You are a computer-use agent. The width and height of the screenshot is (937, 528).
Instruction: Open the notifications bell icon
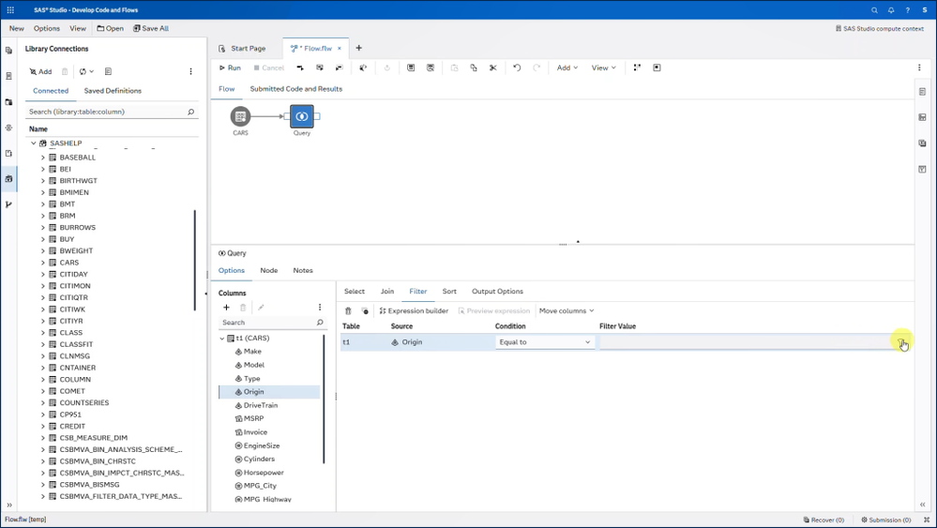[891, 10]
